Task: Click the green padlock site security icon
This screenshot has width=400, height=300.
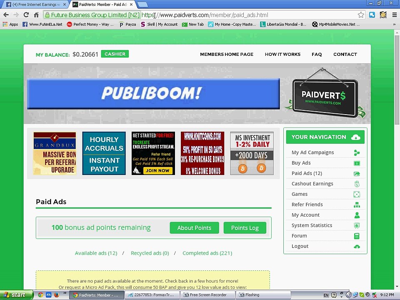Action: coord(47,15)
